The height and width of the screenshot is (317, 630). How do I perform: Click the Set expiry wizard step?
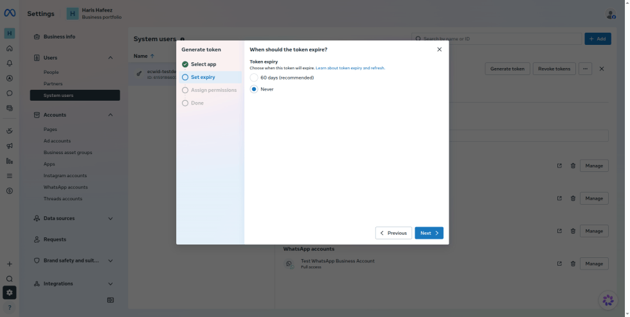tap(210, 77)
